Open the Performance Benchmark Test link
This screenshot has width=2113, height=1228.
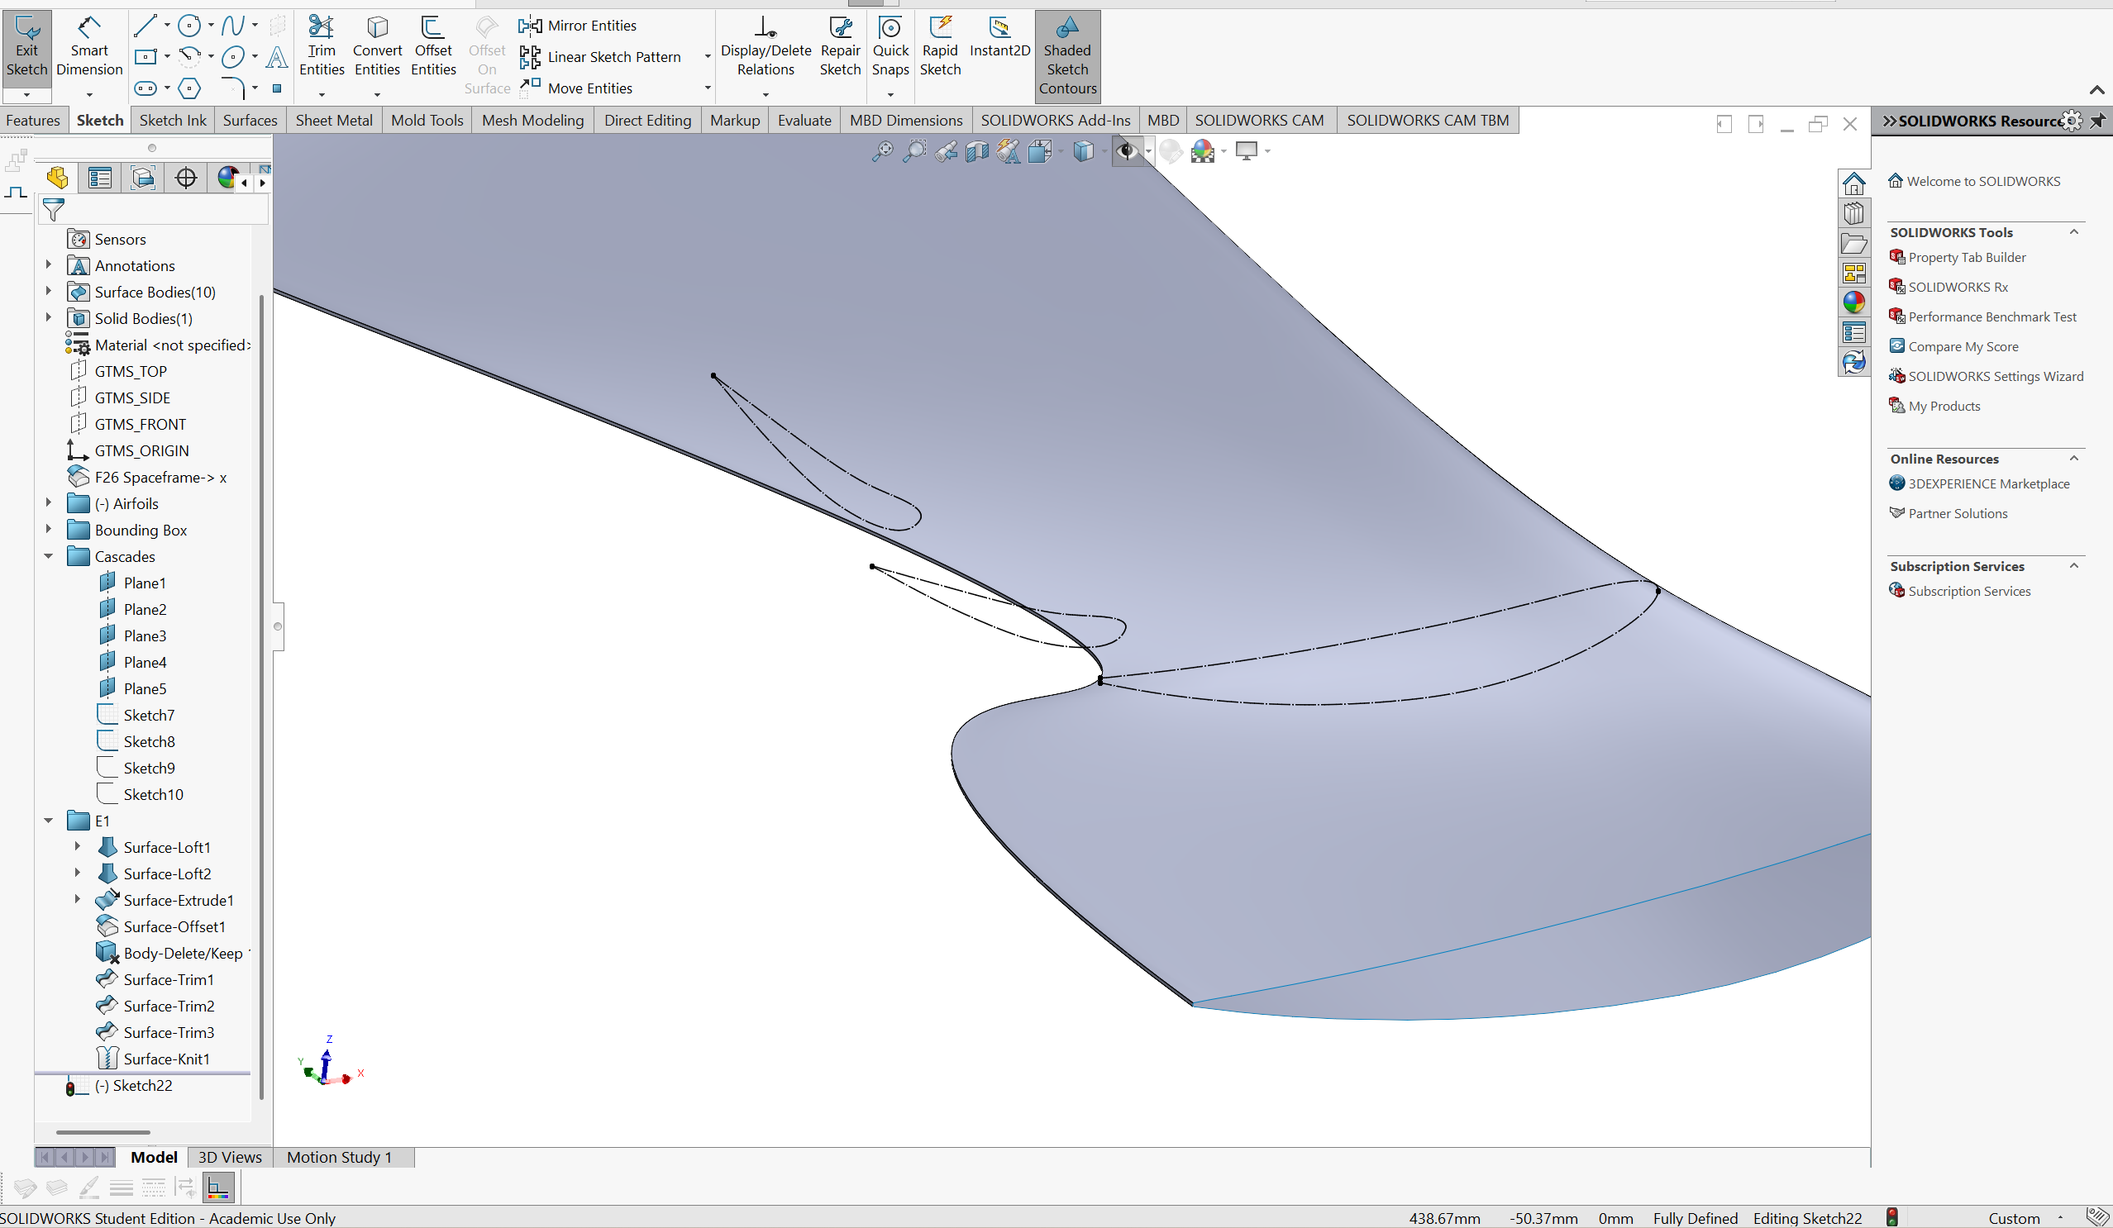click(x=1991, y=317)
